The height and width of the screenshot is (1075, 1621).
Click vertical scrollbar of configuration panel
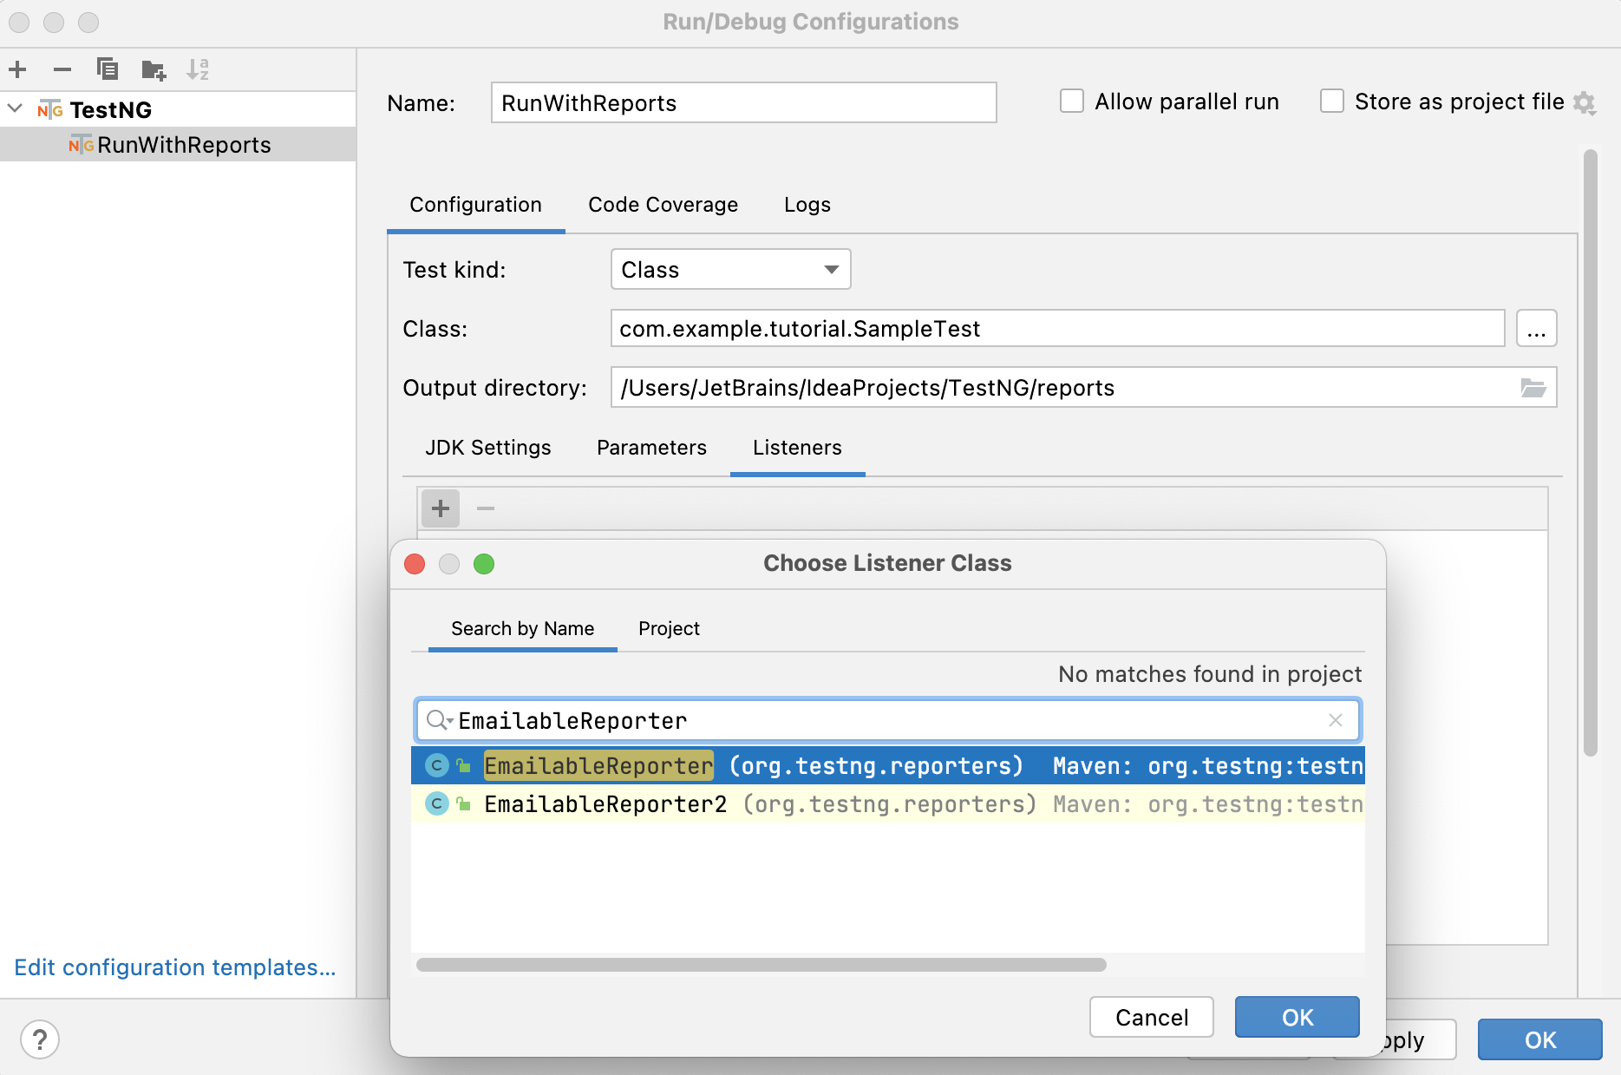[1590, 452]
